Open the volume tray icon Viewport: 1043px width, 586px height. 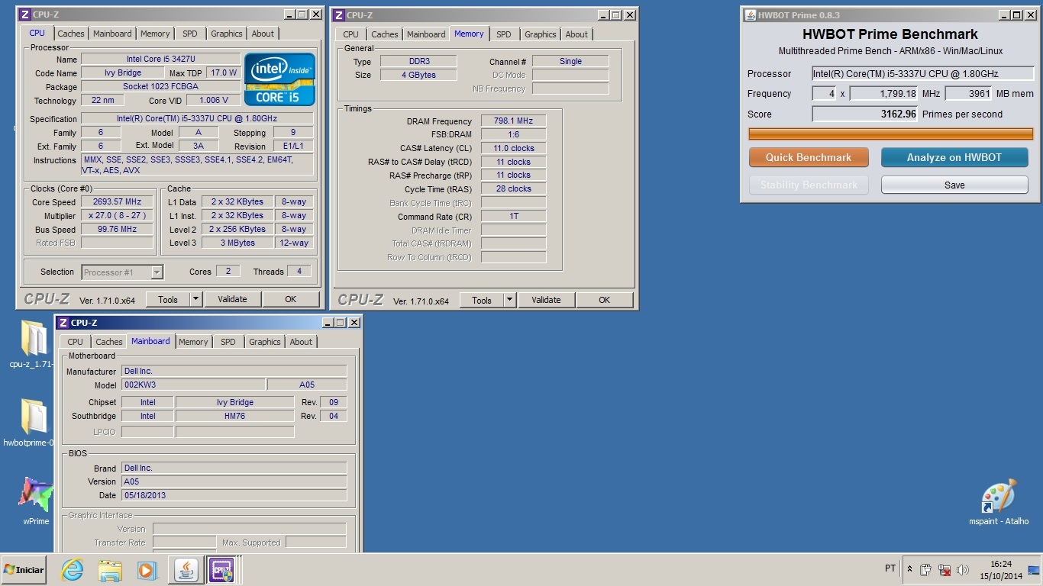tap(962, 570)
